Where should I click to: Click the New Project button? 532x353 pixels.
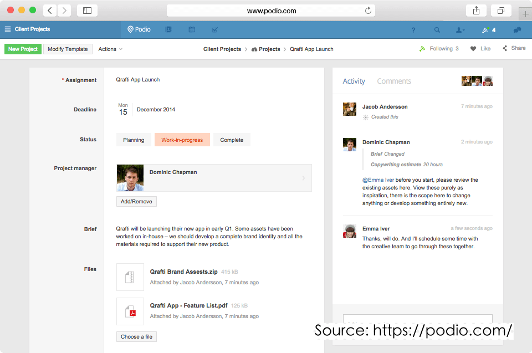pyautogui.click(x=23, y=49)
